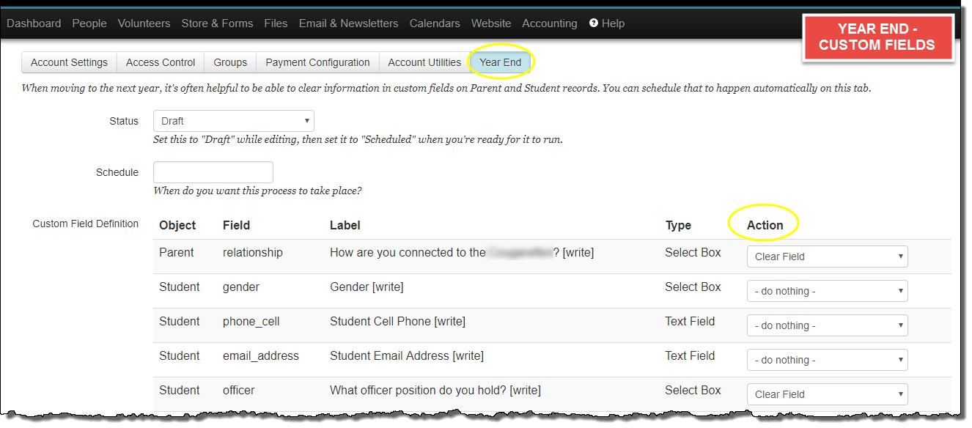
Task: Open the Groups tab
Action: point(230,62)
